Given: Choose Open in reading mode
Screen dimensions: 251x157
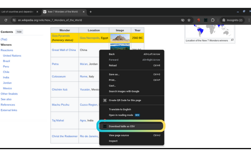Looking at the screenshot, I should [132, 115].
